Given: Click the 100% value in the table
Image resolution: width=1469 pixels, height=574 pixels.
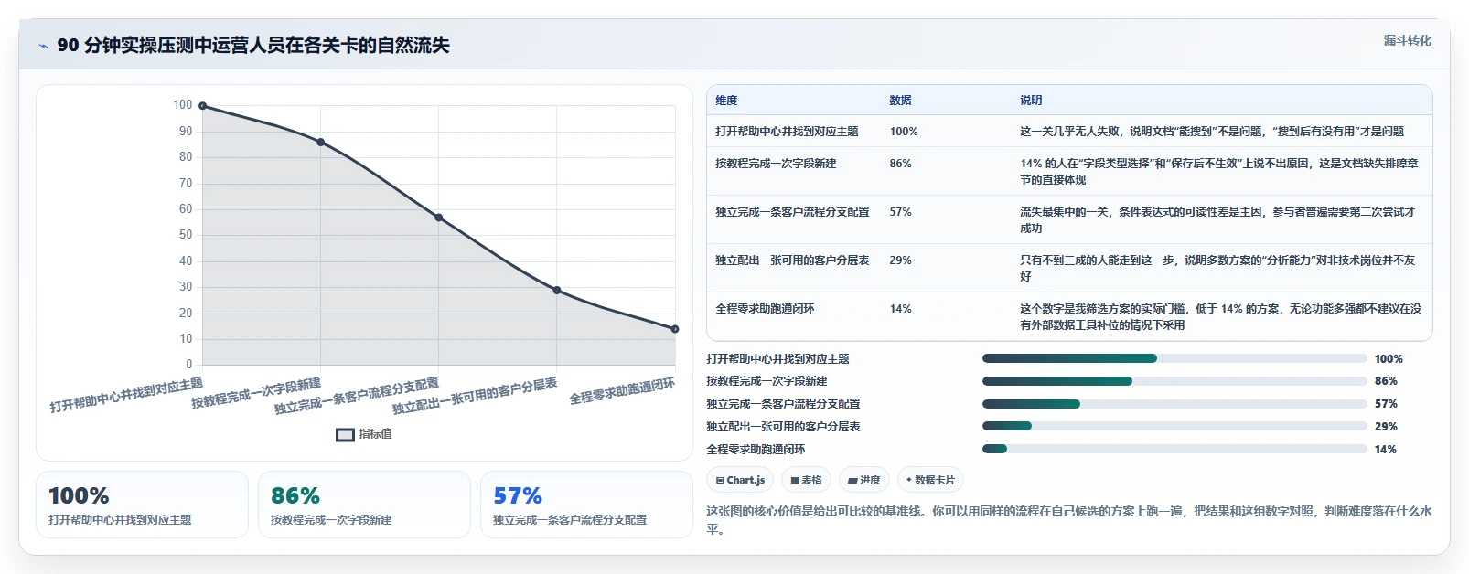Looking at the screenshot, I should point(904,132).
